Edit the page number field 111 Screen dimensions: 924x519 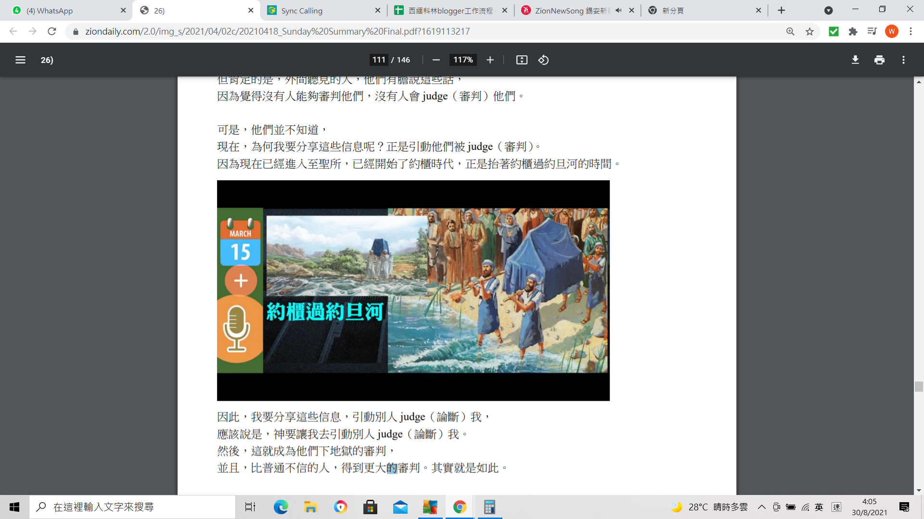379,60
